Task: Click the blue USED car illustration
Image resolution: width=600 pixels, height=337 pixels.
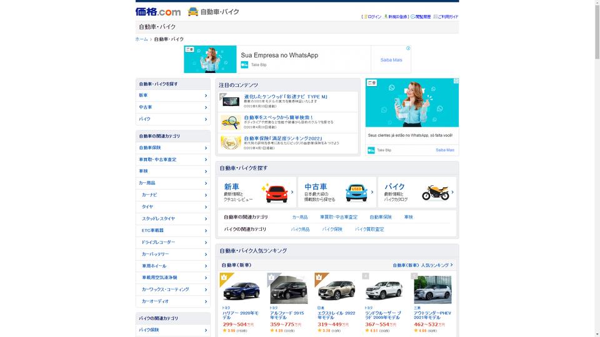Action: click(x=356, y=193)
